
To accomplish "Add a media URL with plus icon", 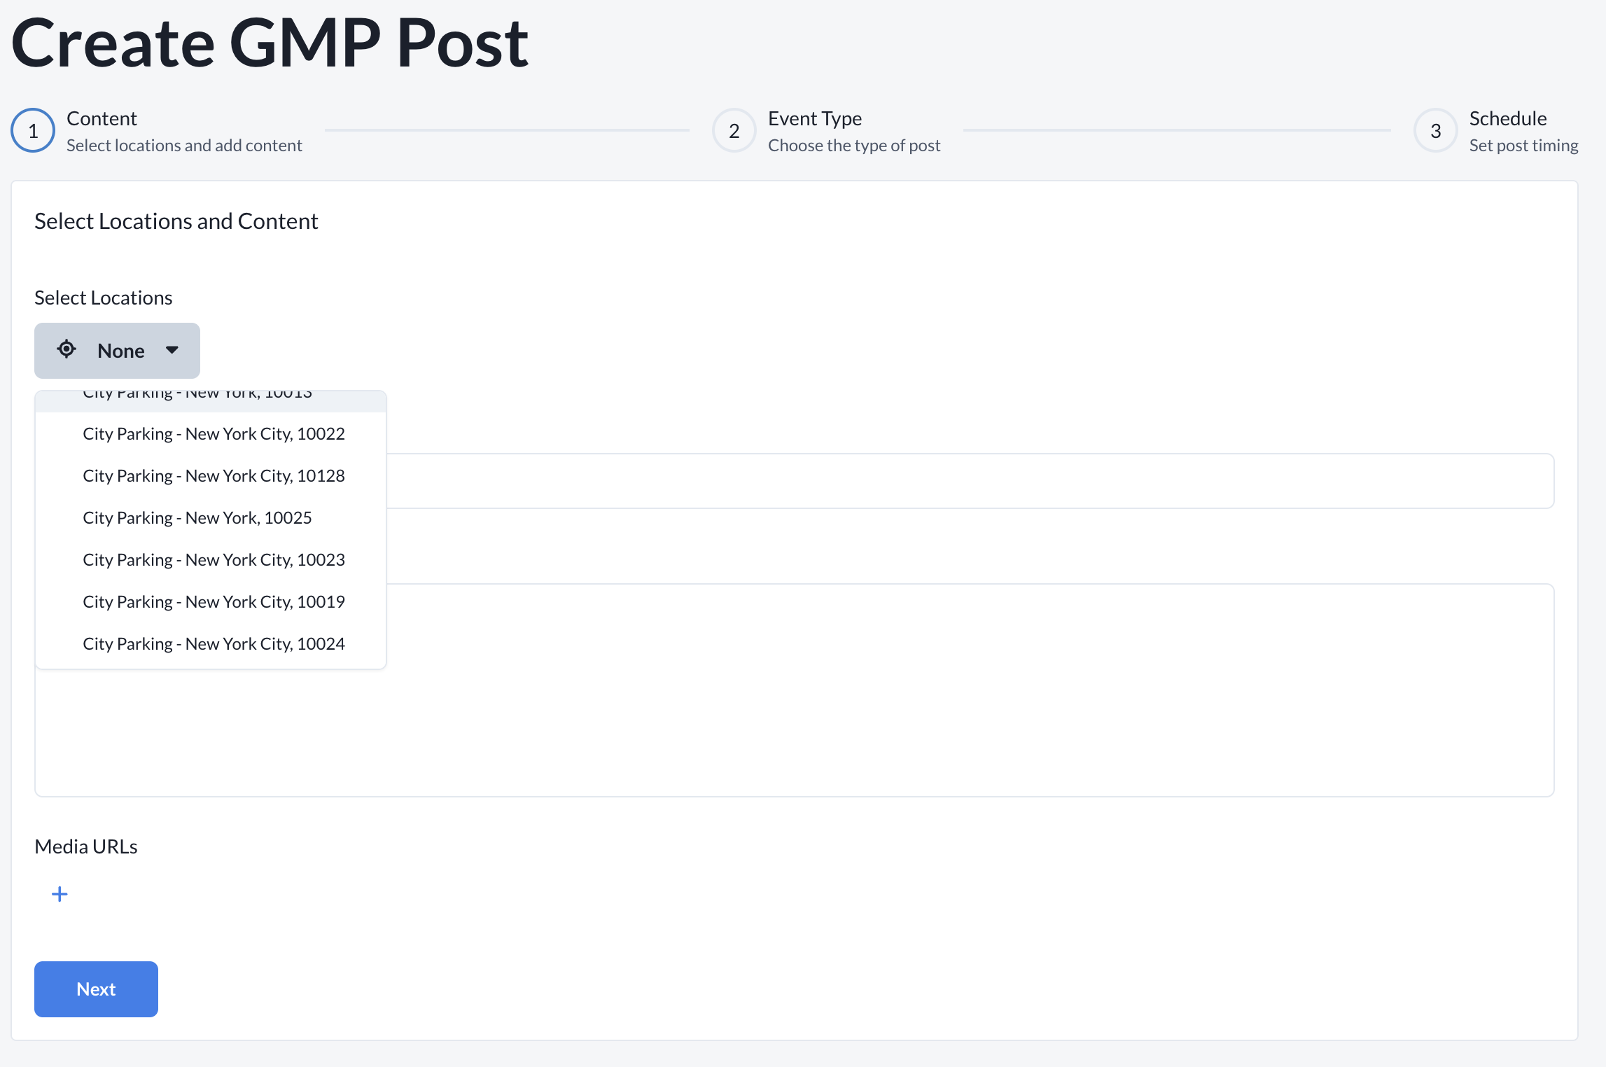I will pyautogui.click(x=60, y=894).
